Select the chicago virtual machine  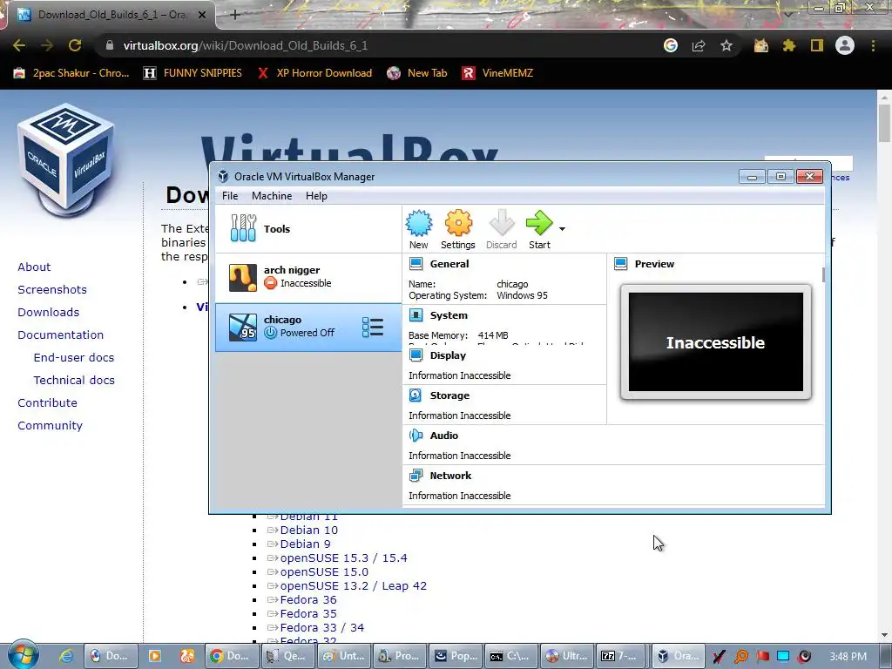308,328
